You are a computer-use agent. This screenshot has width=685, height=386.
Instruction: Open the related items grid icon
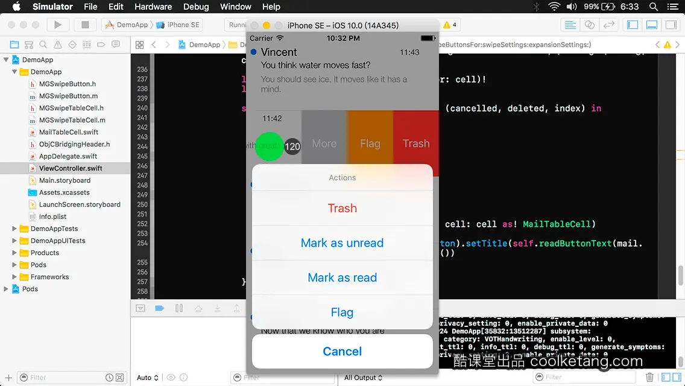[x=139, y=45]
